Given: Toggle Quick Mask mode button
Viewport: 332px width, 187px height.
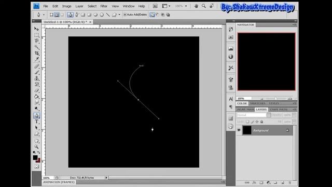Looking at the screenshot, I should click(37, 166).
